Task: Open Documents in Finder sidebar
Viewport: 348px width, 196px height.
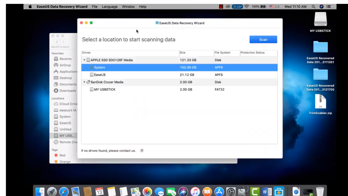Action: tap(65, 84)
